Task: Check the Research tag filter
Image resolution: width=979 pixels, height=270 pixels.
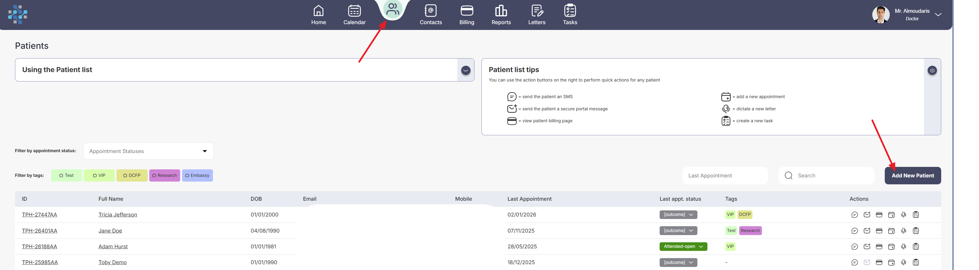Action: point(154,175)
